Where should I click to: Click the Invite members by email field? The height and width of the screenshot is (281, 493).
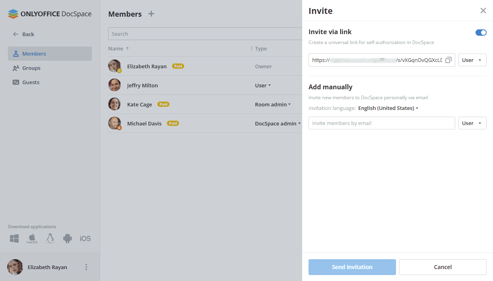coord(382,123)
